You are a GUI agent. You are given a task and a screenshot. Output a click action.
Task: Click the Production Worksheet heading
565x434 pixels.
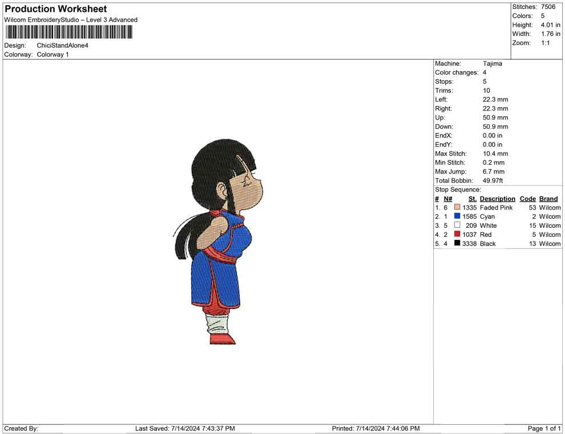pos(56,9)
